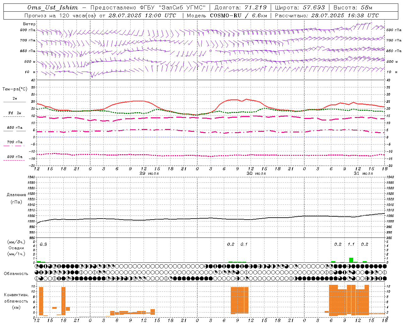This screenshot has height=323, width=403.
Task: Select 'Прогноз на 120 часа(ов)' forecast text
Action: (x=61, y=15)
